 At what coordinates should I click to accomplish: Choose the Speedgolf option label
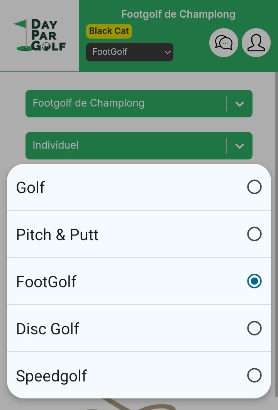point(51,376)
